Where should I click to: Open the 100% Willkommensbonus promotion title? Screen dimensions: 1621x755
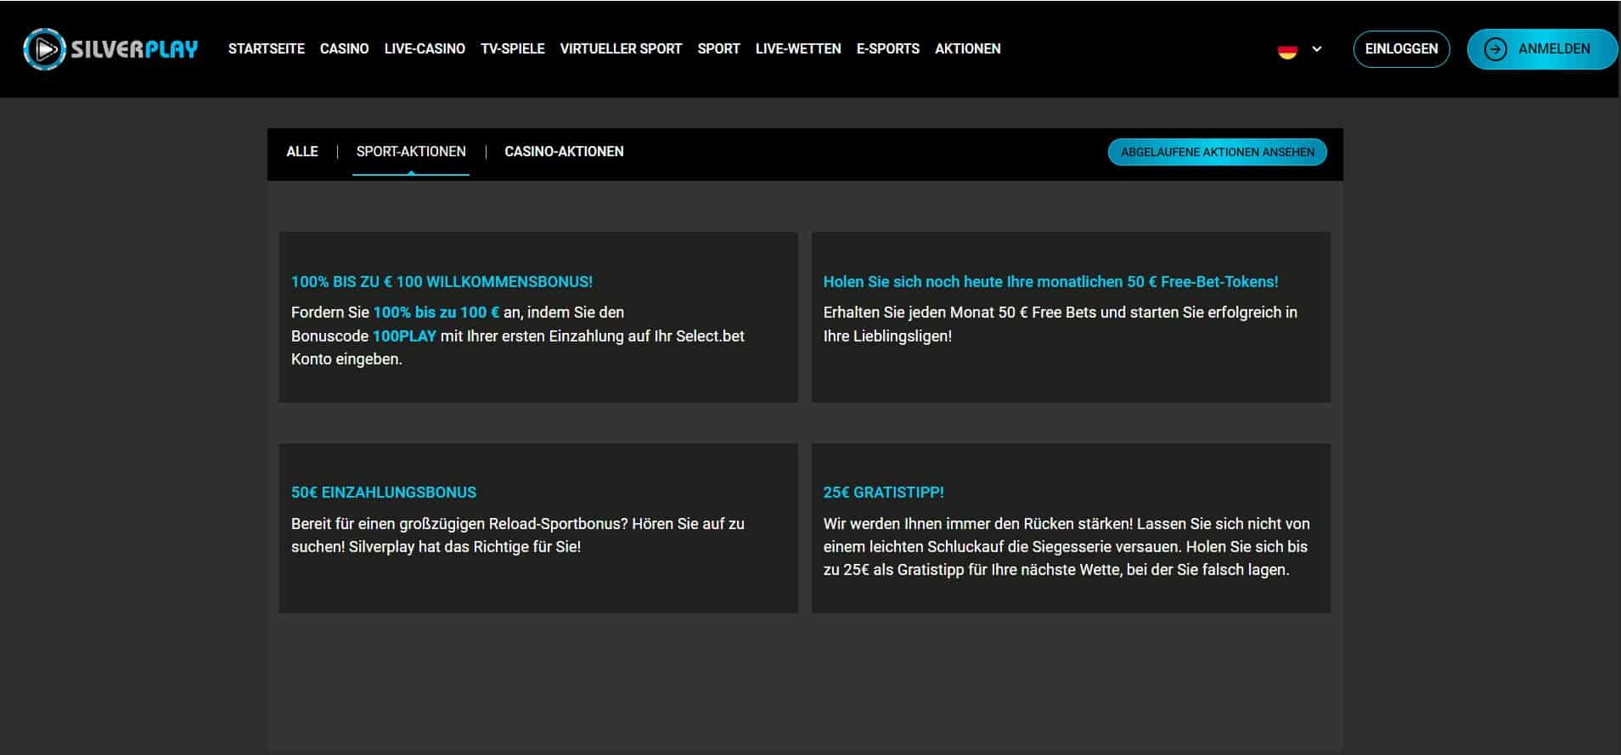tap(442, 282)
